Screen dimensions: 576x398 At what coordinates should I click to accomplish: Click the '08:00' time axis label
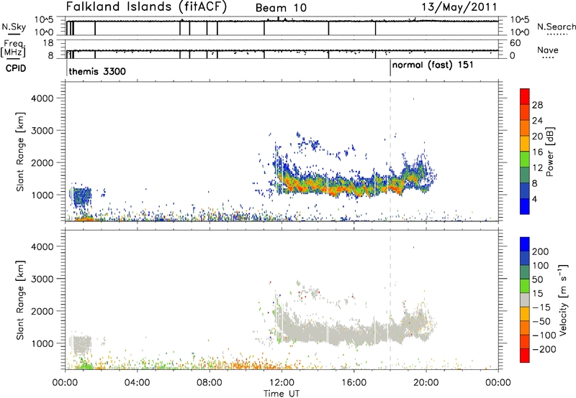[x=210, y=383]
